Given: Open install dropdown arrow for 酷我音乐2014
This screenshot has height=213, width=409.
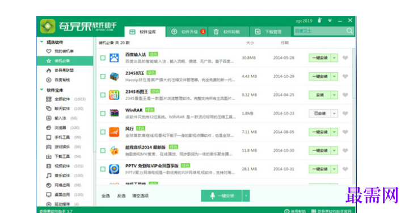Looking at the screenshot, I should [x=334, y=151].
